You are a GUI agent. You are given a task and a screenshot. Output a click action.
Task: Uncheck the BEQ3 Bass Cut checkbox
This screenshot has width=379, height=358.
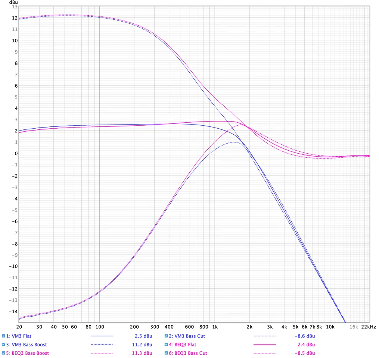point(167,353)
